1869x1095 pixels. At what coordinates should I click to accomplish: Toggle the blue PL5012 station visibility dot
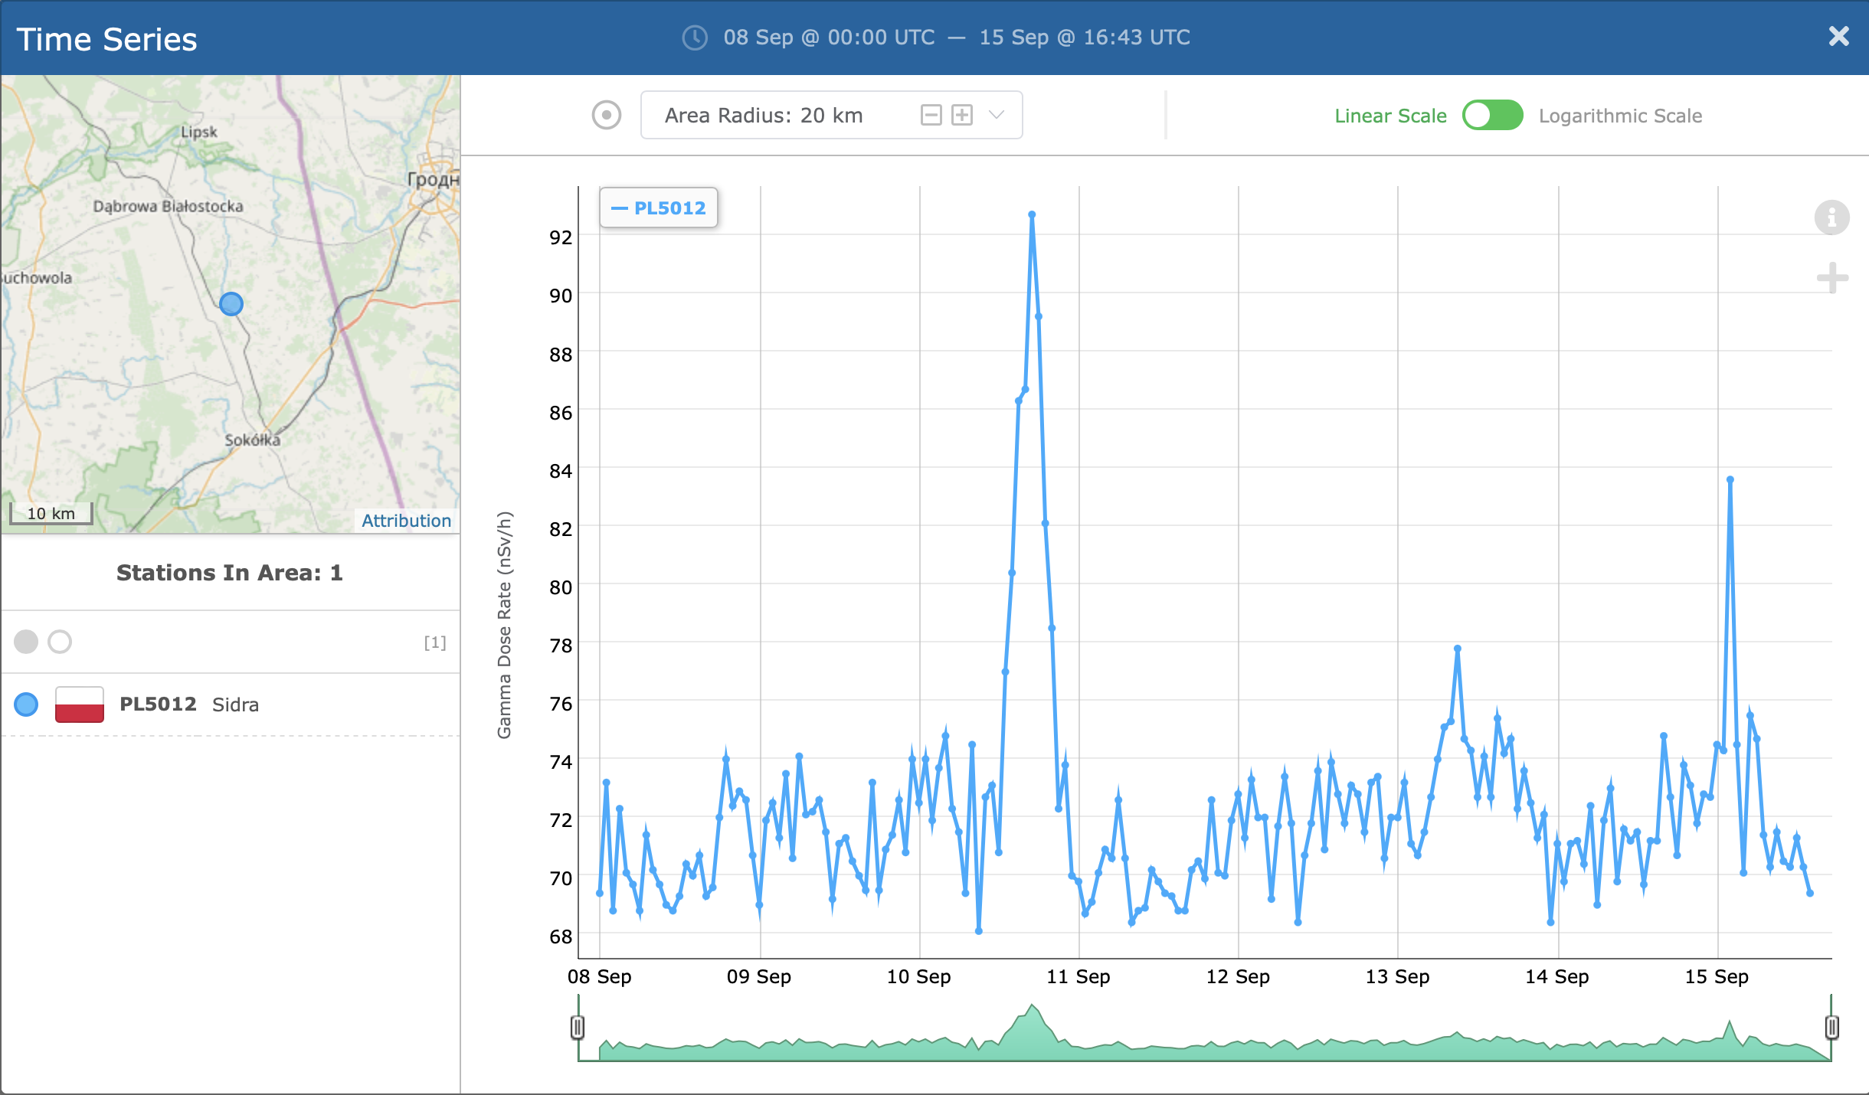pos(26,704)
